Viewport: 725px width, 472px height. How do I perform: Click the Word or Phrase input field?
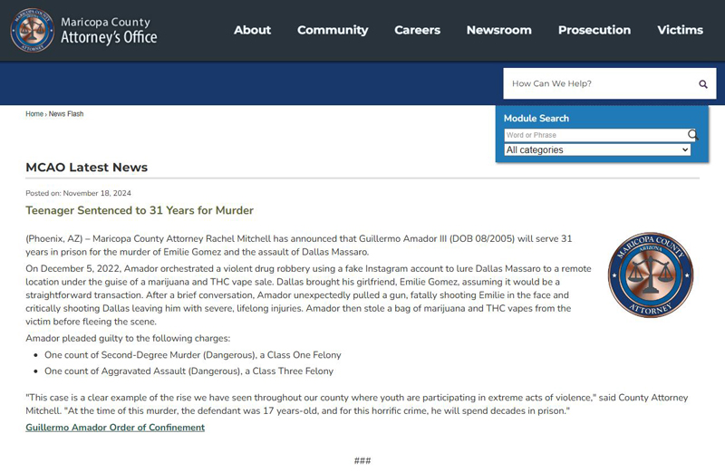pyautogui.click(x=594, y=135)
